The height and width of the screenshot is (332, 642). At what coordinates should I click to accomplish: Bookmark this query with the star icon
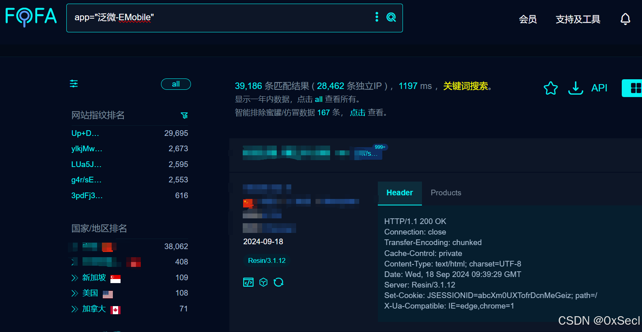tap(551, 88)
